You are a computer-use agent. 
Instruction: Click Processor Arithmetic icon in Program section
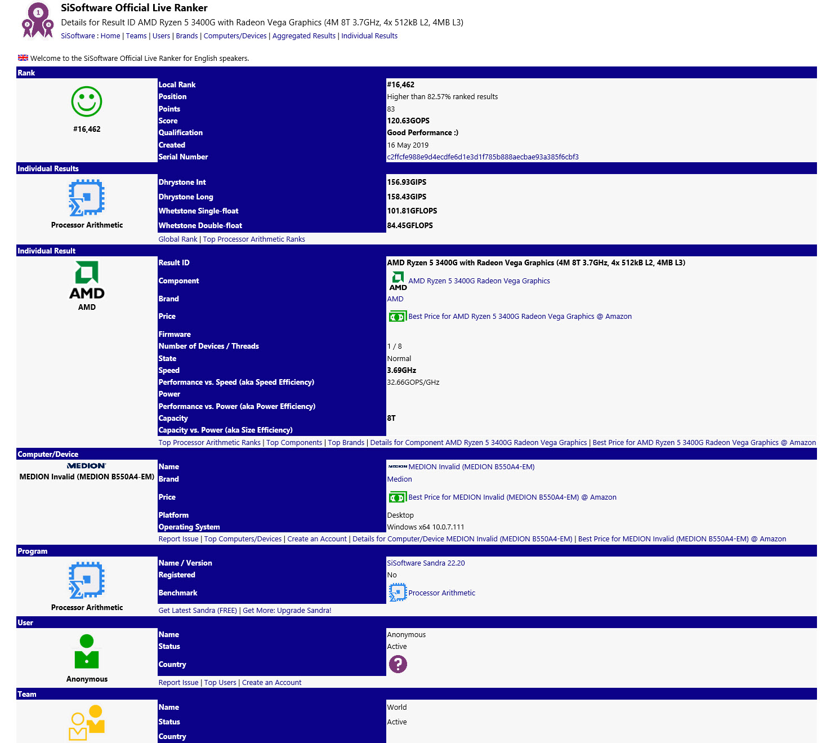pos(87,580)
